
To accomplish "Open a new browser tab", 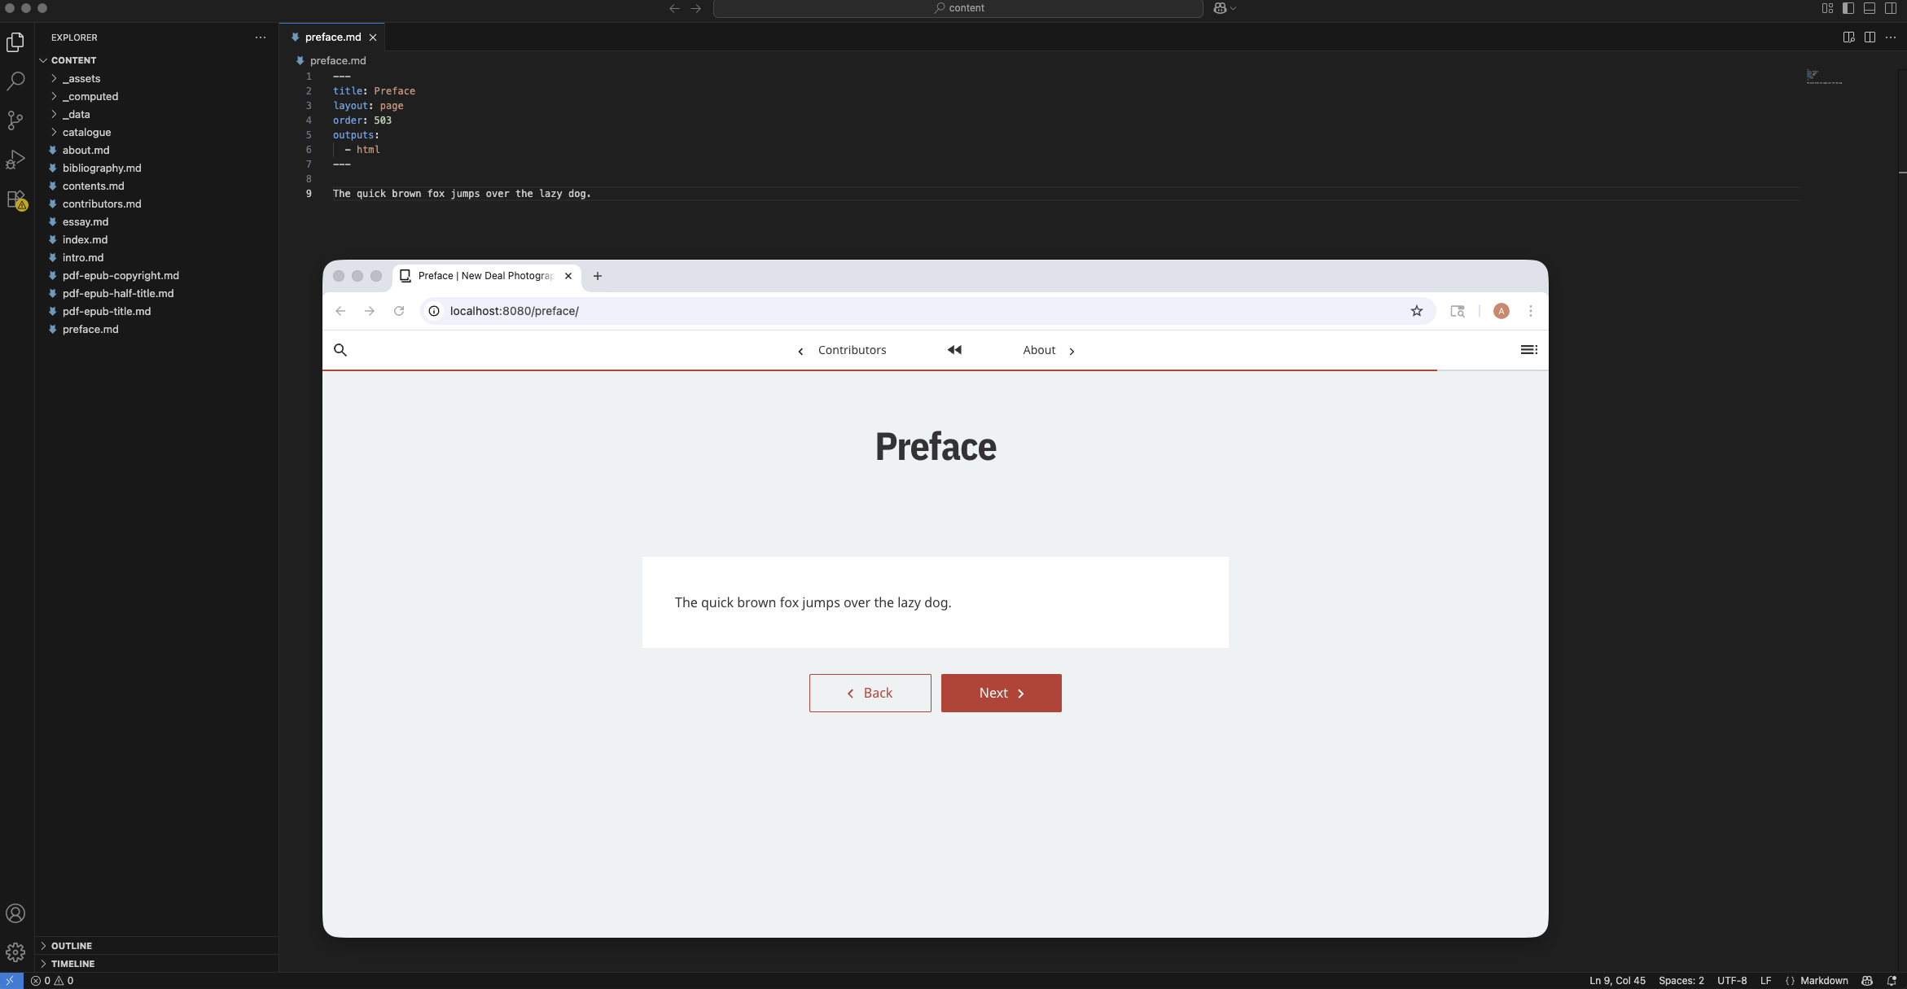I will (598, 276).
